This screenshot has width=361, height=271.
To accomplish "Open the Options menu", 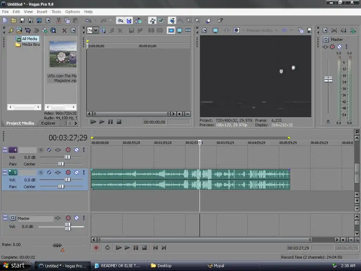I will (x=73, y=12).
